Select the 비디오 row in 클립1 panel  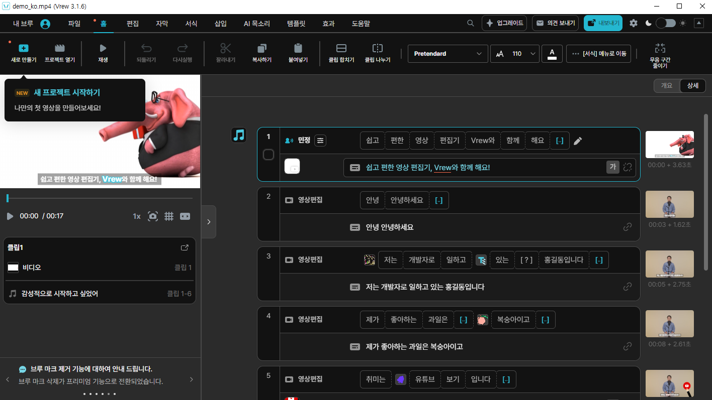click(x=100, y=268)
